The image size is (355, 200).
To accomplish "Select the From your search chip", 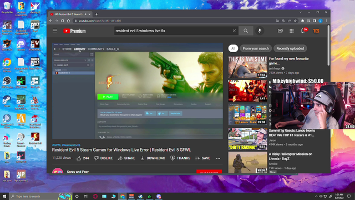I will (256, 48).
